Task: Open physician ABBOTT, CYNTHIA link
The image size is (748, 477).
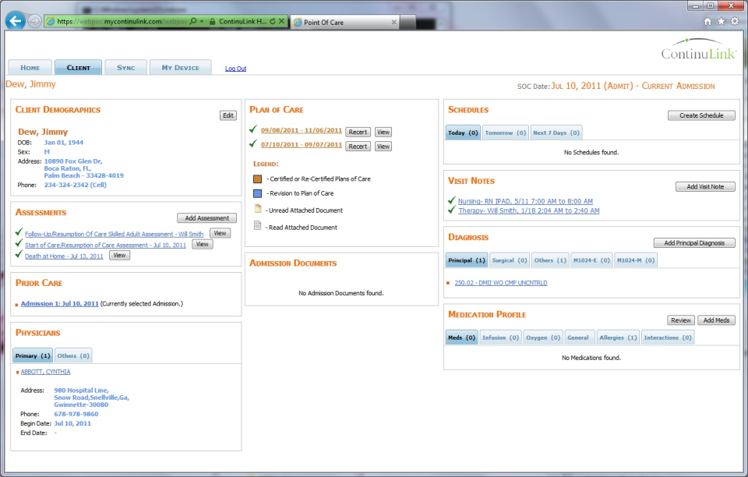Action: 45,372
